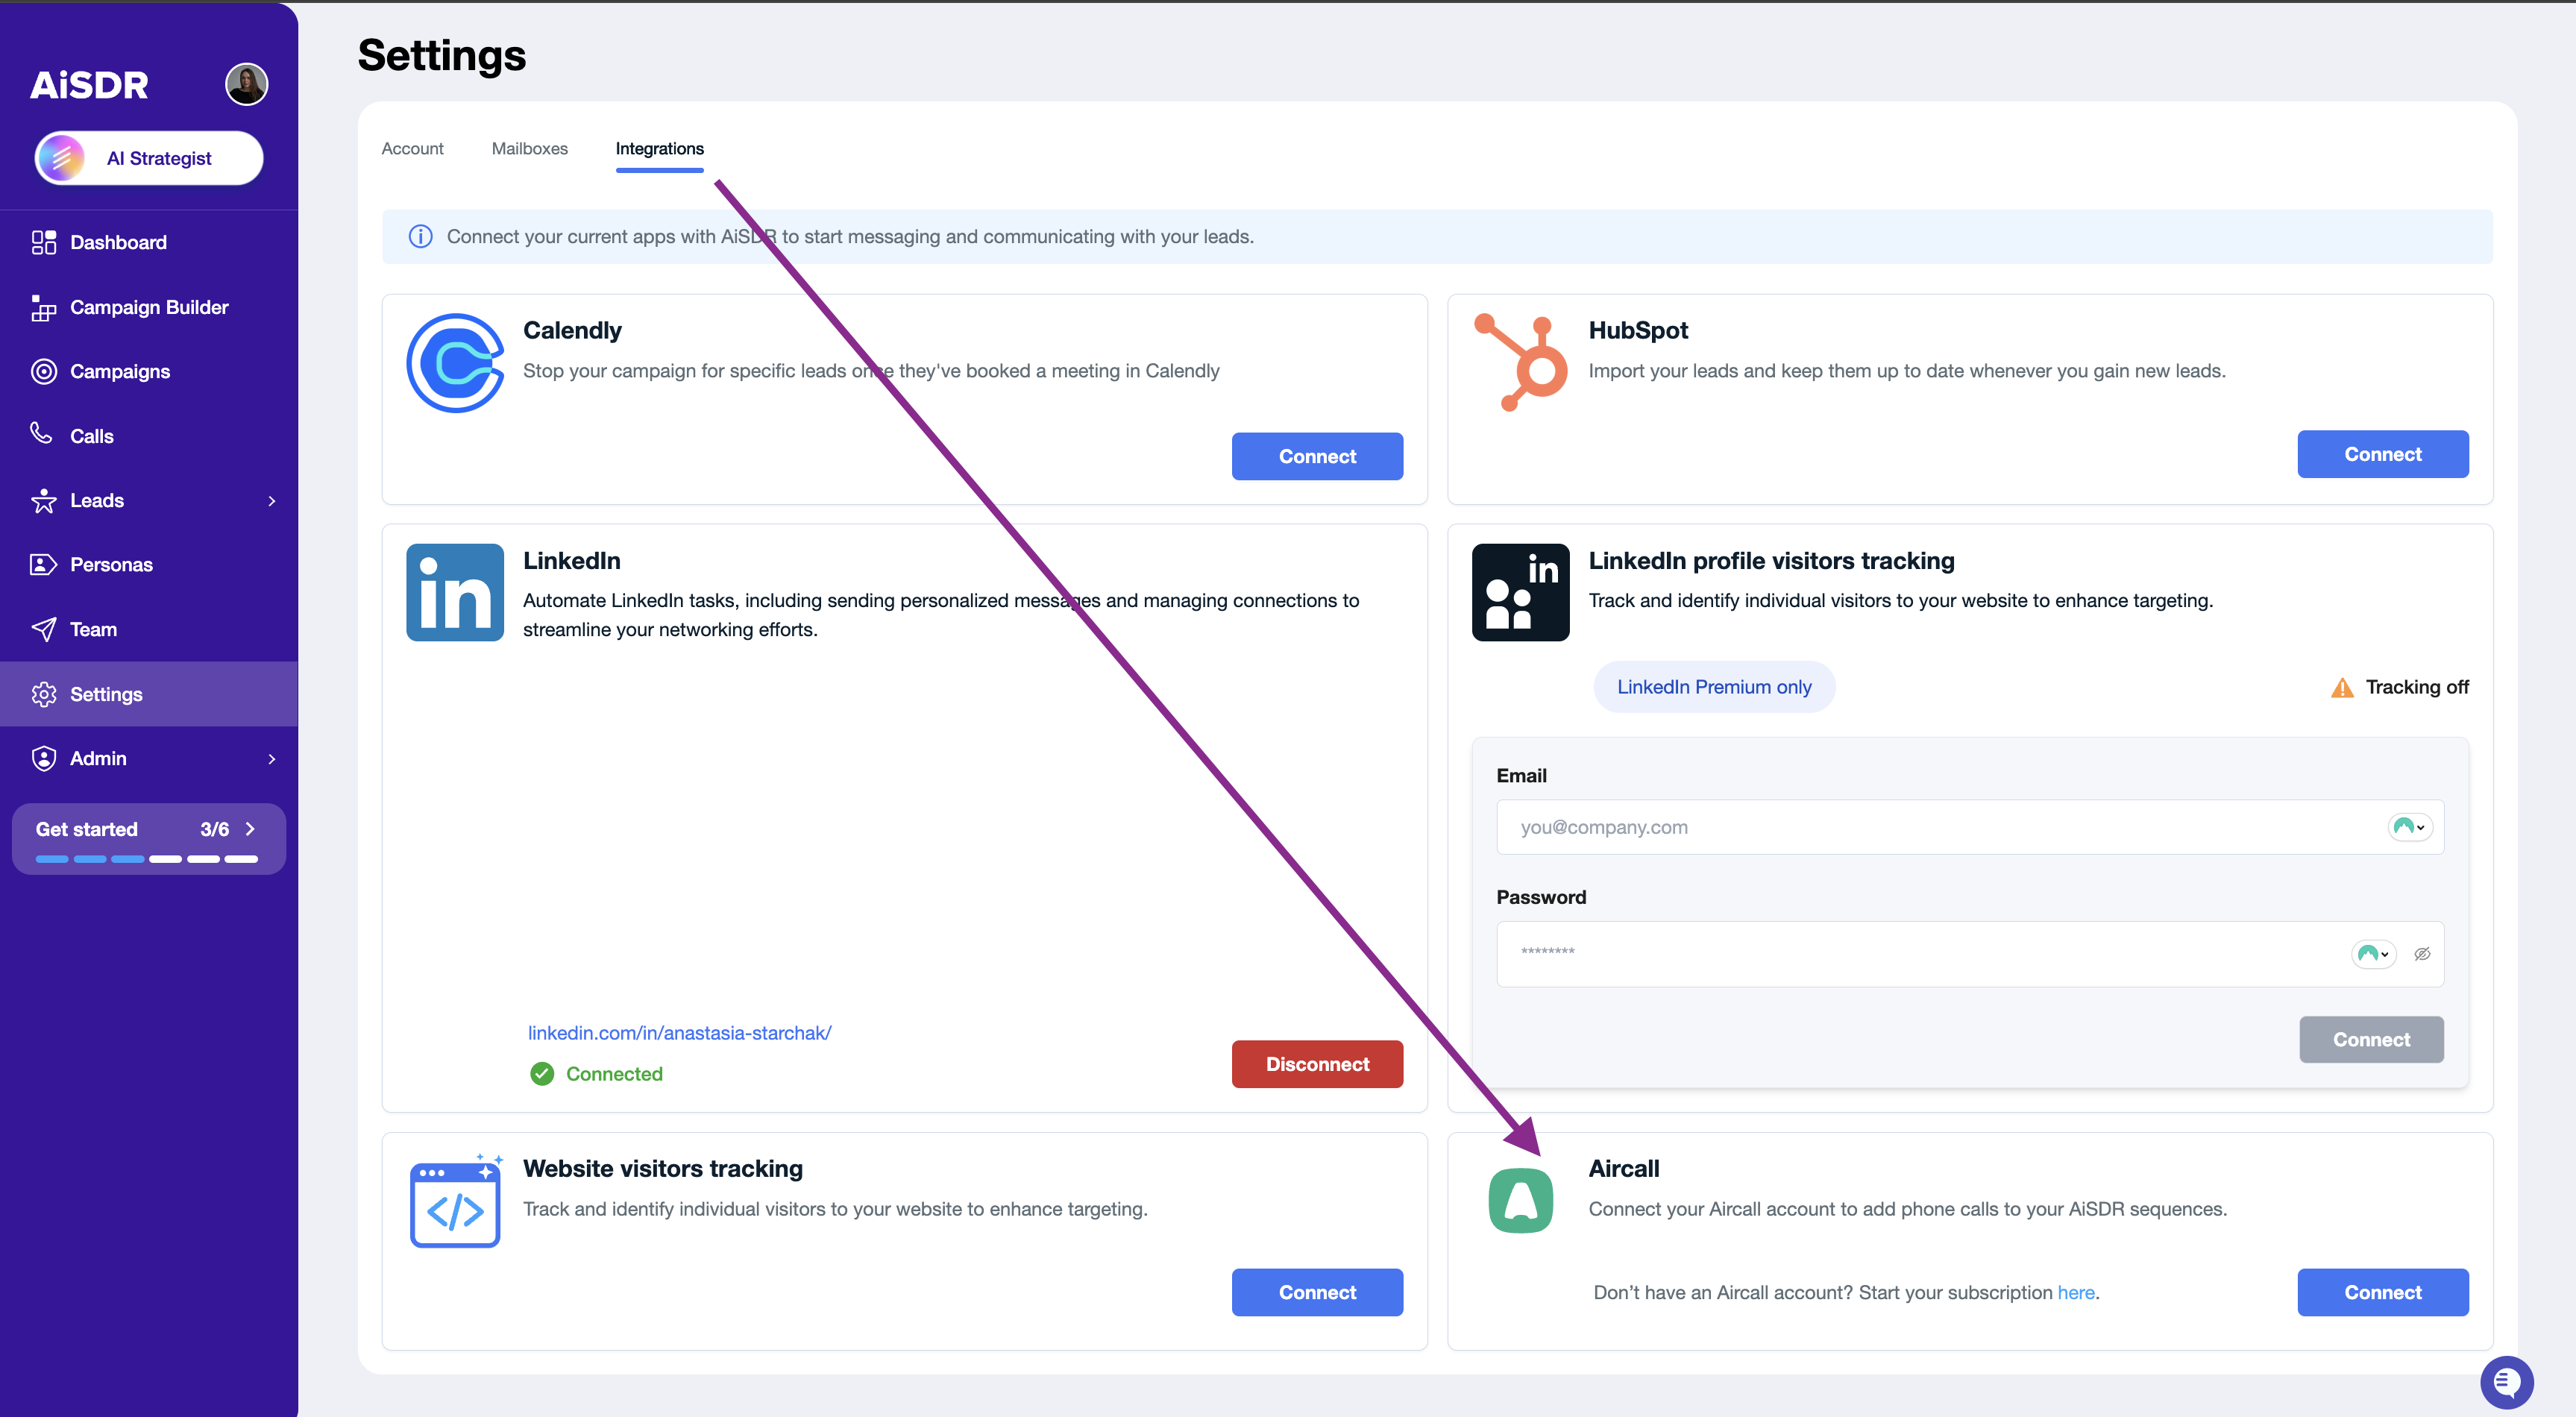Connect the Calendly integration
The image size is (2576, 1417).
(1317, 456)
